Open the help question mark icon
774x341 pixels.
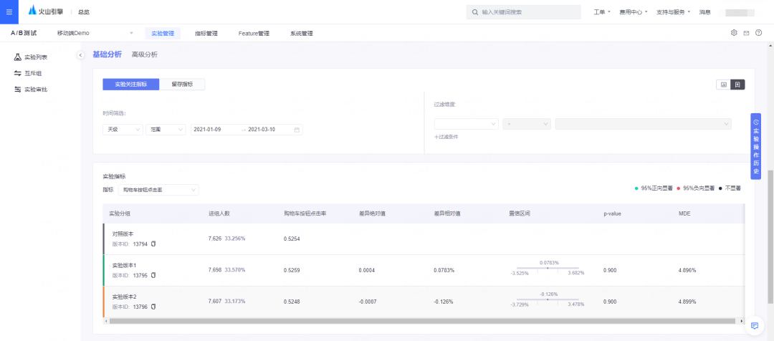click(x=759, y=33)
